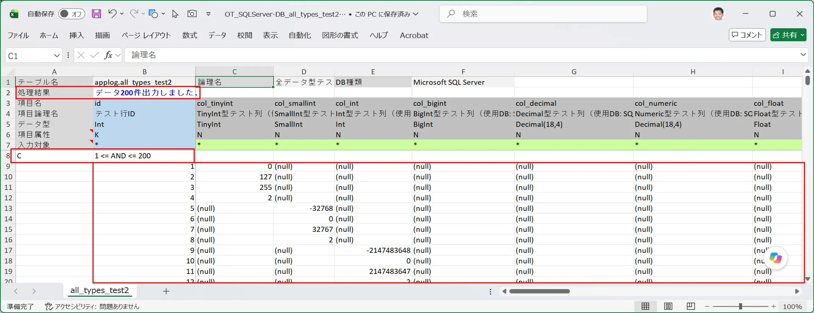Expand the Name Box dropdown
Viewport: 814px width, 313px height.
click(x=57, y=56)
